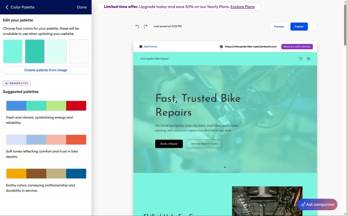347x216 pixels.
Task: Click the workshop photo thumbnail below hero
Action: (267, 201)
